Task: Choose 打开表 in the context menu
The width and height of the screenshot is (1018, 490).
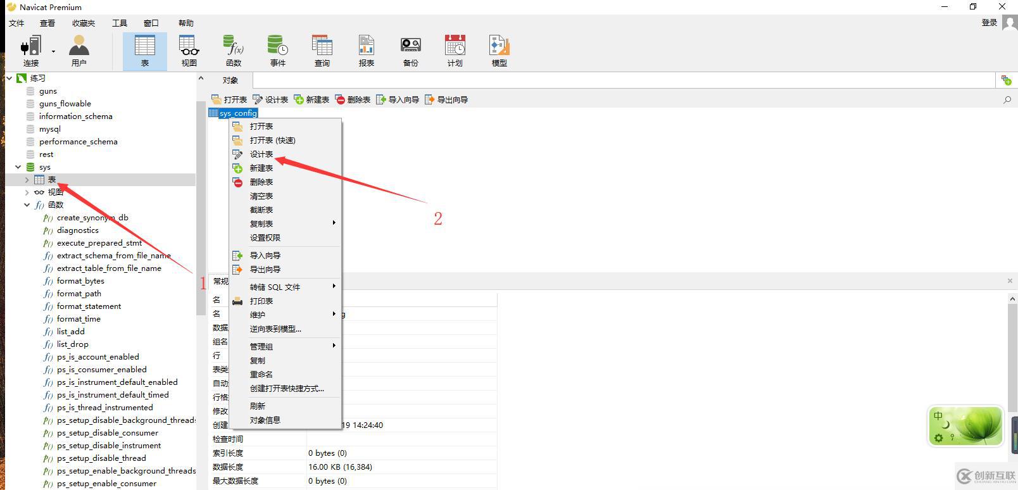Action: tap(285, 127)
